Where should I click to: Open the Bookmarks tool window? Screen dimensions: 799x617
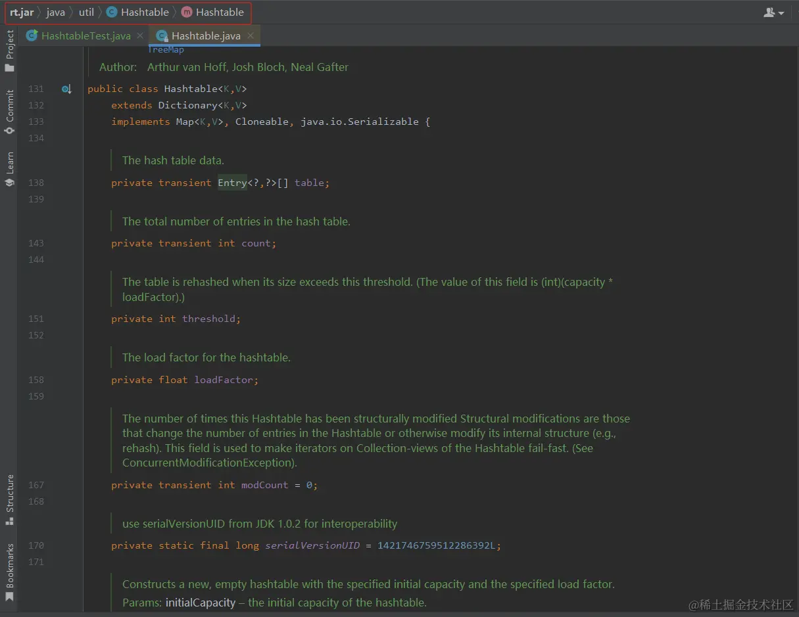coord(9,573)
